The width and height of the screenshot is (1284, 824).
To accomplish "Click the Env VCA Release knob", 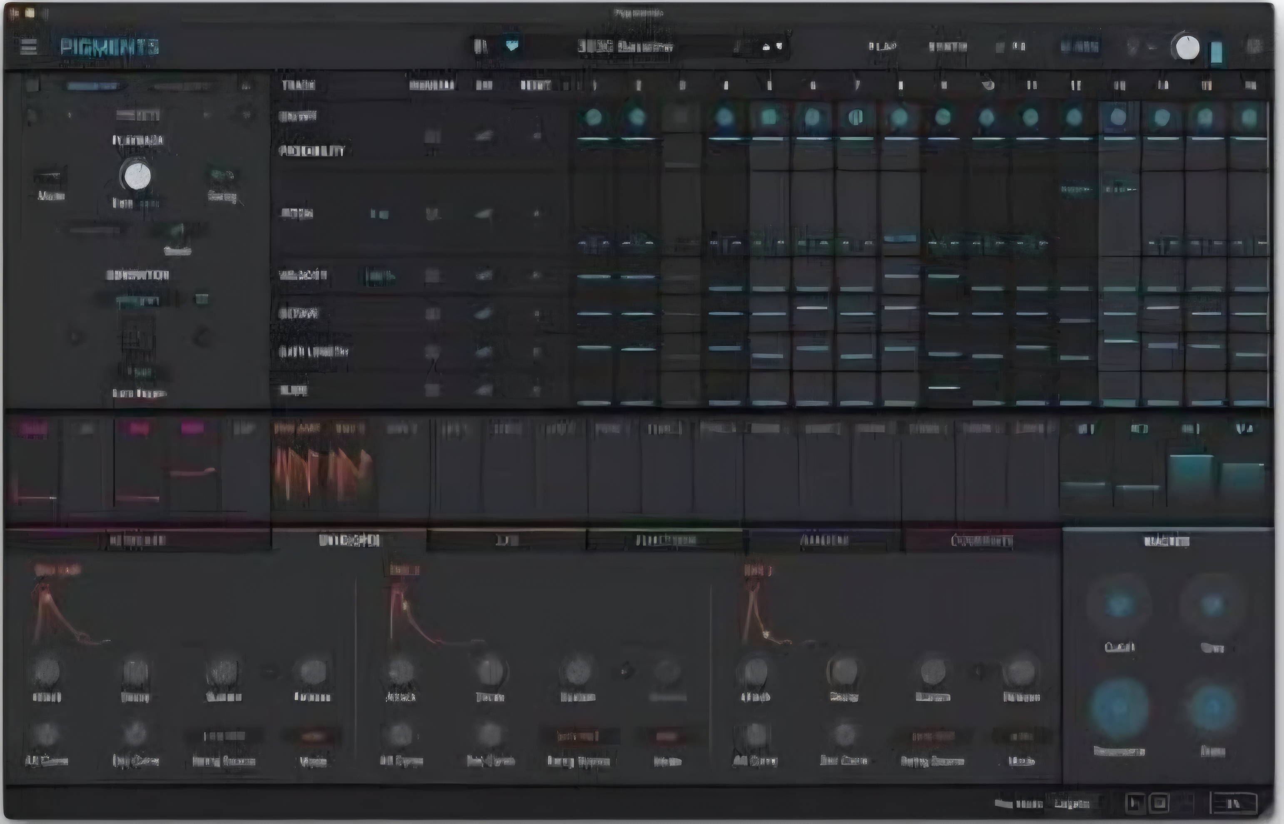I will pos(313,672).
